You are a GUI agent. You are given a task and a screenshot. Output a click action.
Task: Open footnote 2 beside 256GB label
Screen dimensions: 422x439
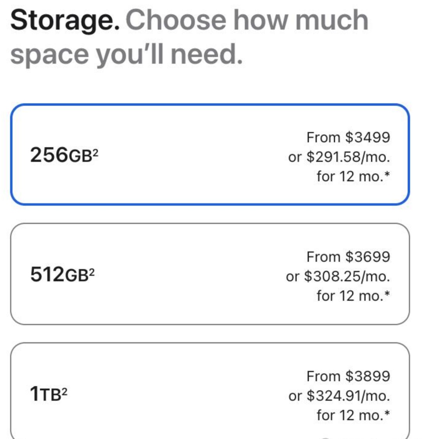coord(95,153)
